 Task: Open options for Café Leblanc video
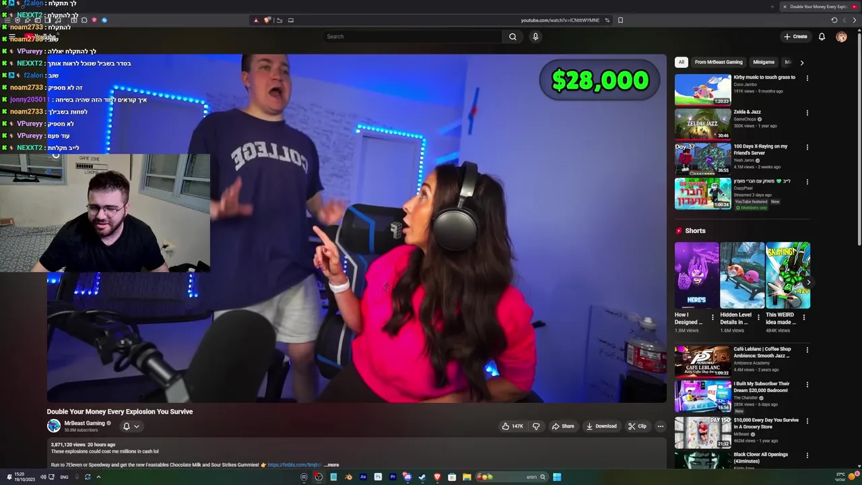tap(807, 350)
